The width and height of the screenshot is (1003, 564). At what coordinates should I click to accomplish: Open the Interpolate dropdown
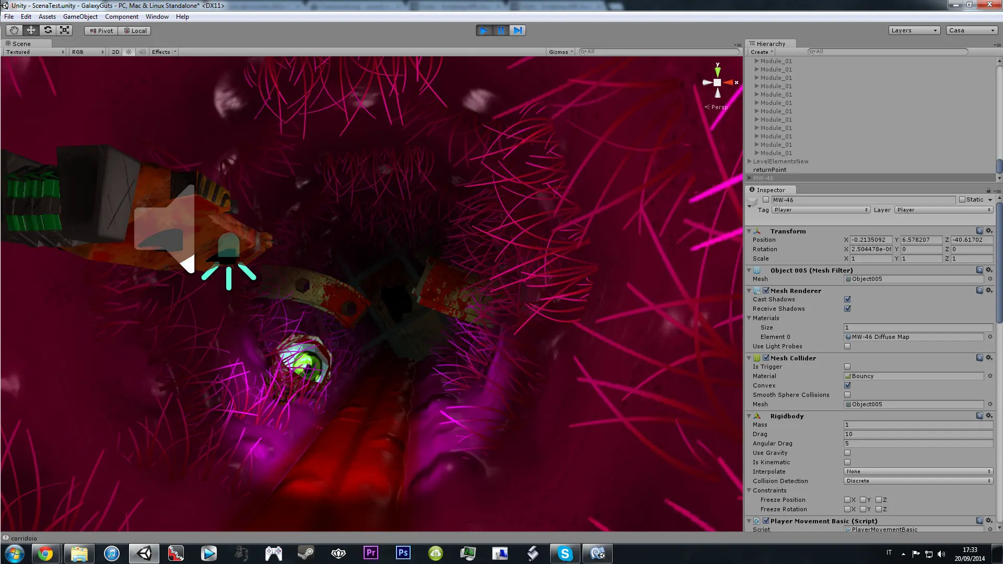click(x=918, y=472)
